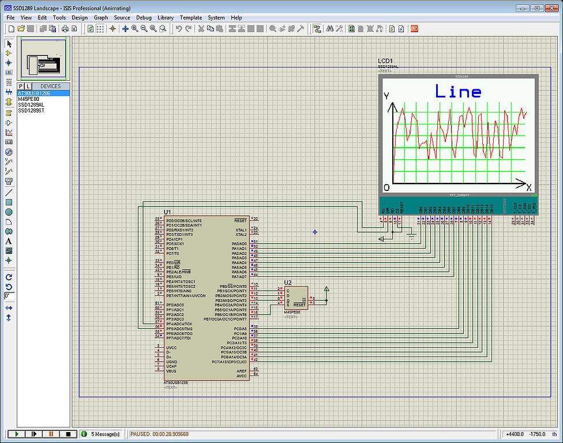563x443 pixels.
Task: Select the Wire Label Mode tool
Action: [9, 73]
